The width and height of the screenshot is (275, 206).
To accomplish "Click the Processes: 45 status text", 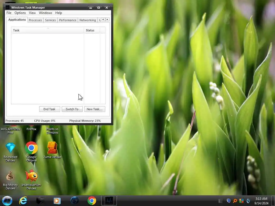I will click(x=15, y=121).
